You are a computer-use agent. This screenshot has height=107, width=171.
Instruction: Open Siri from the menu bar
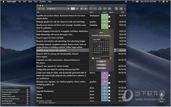163,2
